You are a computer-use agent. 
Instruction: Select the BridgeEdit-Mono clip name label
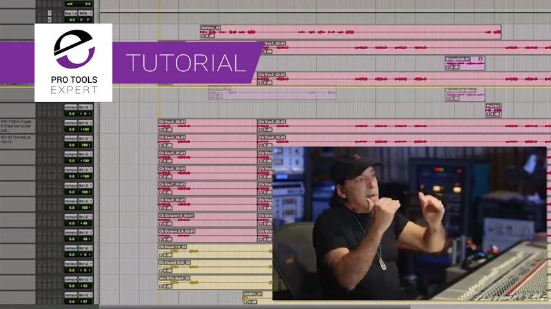coord(461,91)
